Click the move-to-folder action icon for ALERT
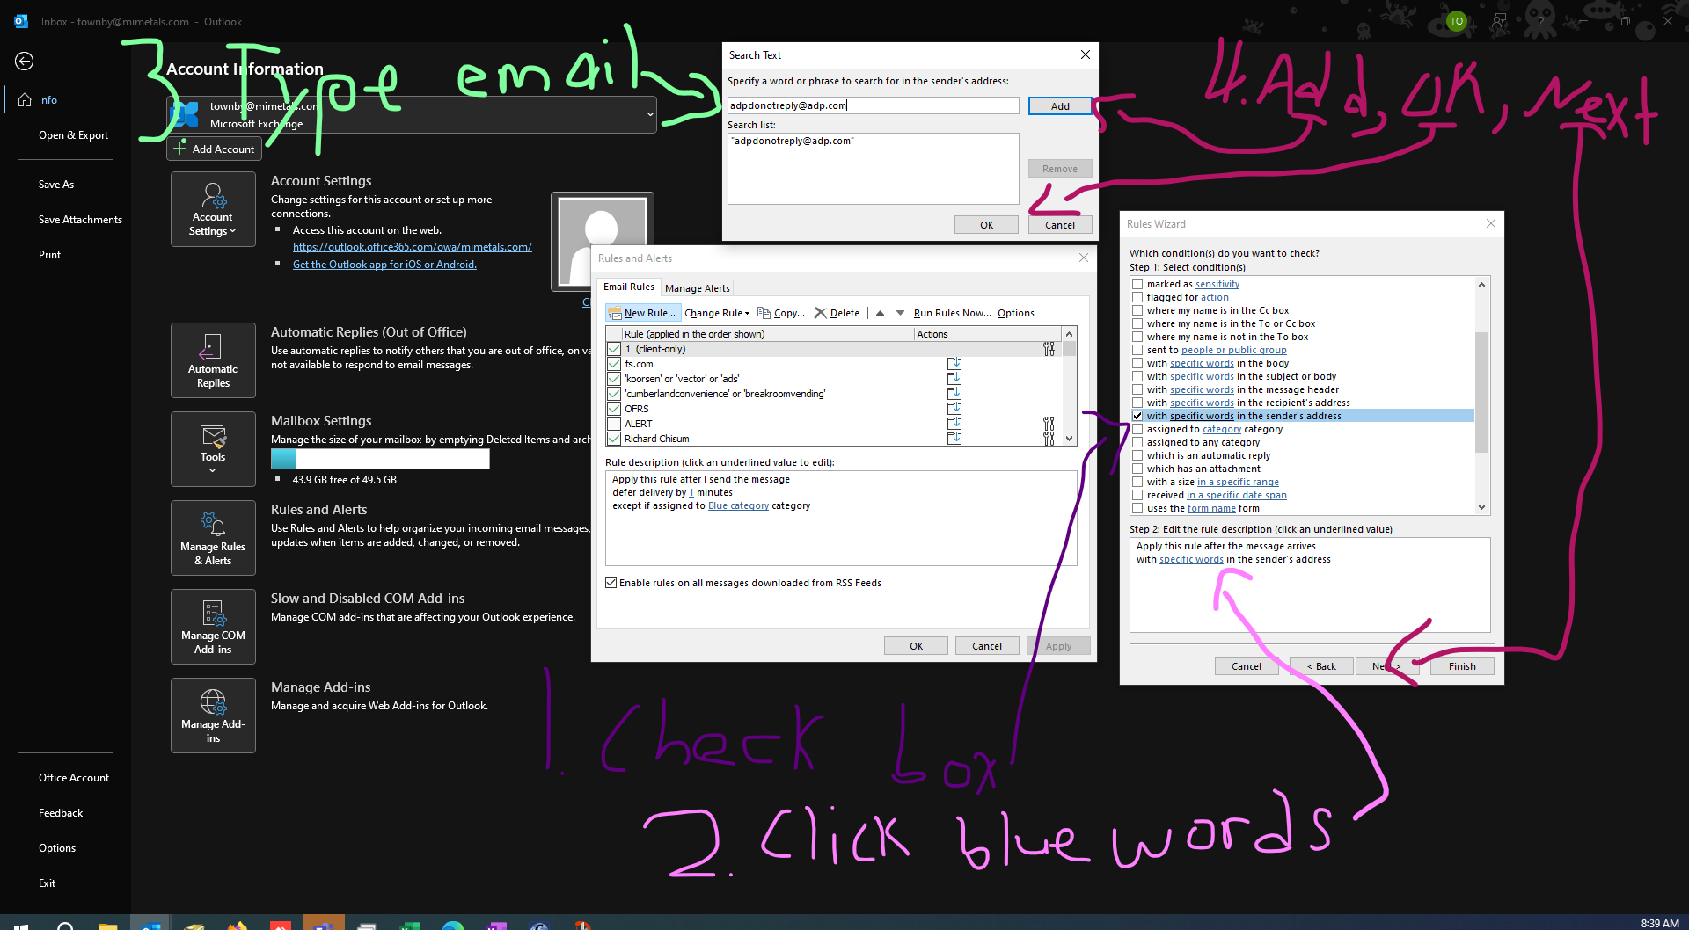 click(x=954, y=424)
